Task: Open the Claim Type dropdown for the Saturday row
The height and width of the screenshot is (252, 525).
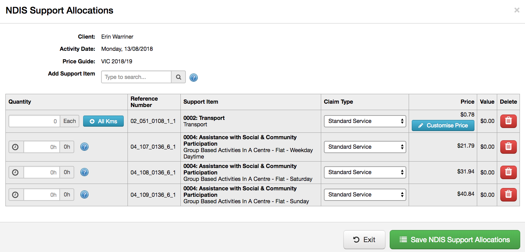Action: pyautogui.click(x=365, y=172)
